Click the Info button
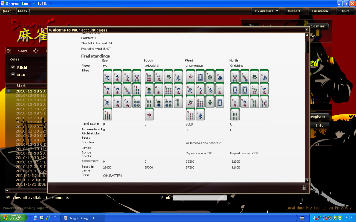 (x=320, y=125)
